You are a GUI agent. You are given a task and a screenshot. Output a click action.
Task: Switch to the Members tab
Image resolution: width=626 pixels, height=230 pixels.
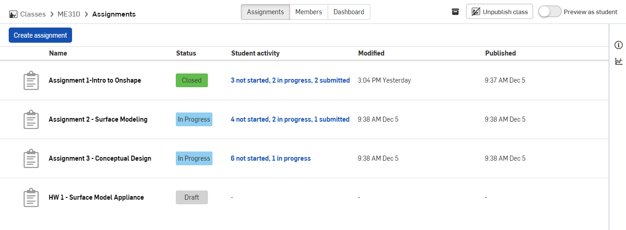[x=308, y=12]
